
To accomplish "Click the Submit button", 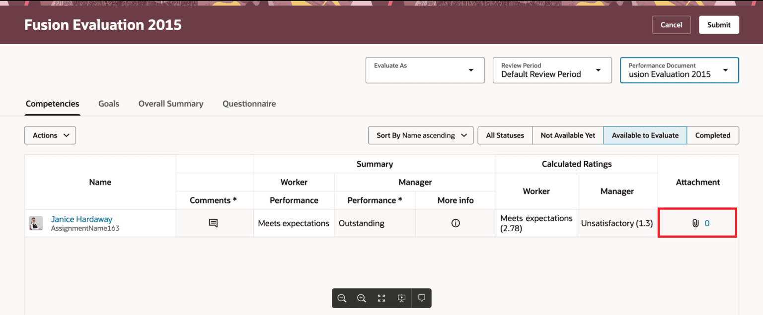I will click(x=719, y=24).
